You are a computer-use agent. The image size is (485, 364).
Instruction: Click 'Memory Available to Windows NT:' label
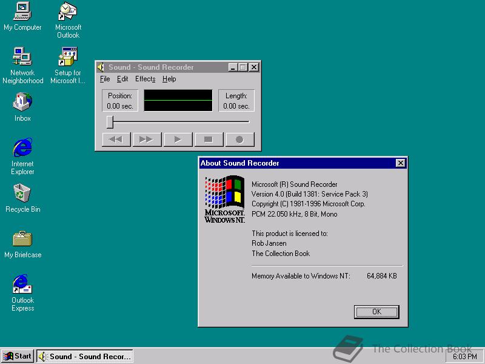coord(301,276)
